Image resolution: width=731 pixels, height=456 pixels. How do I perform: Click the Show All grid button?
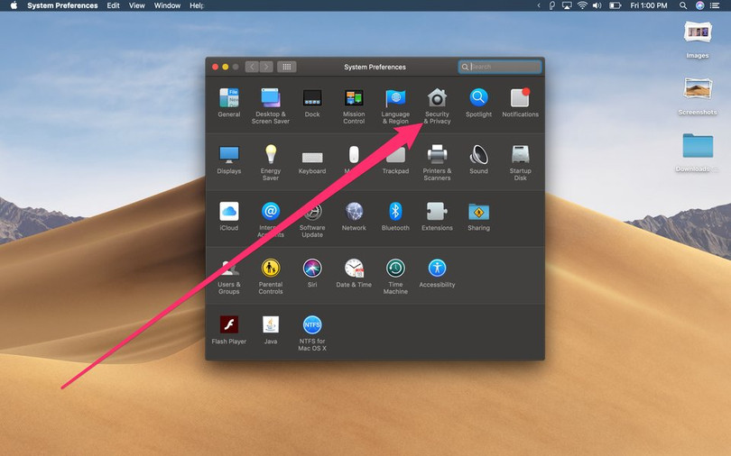point(286,67)
